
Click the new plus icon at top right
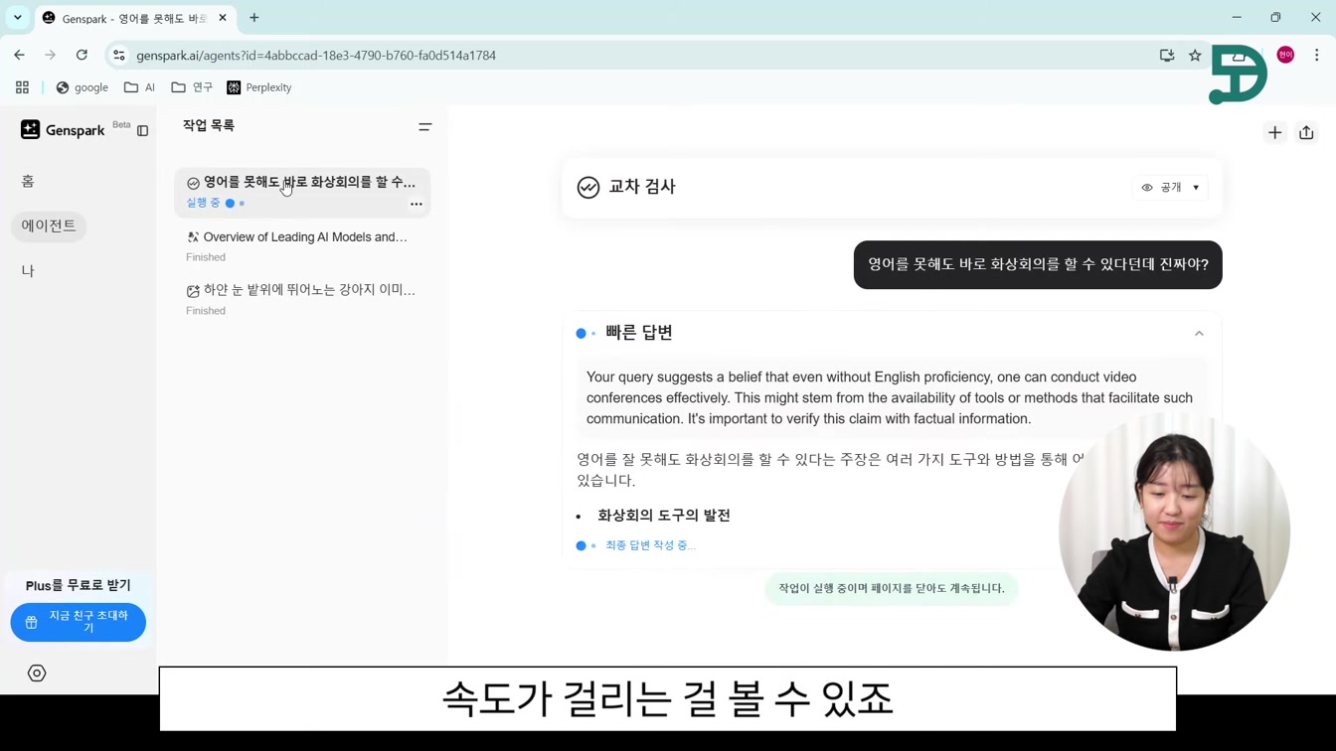pyautogui.click(x=1274, y=133)
